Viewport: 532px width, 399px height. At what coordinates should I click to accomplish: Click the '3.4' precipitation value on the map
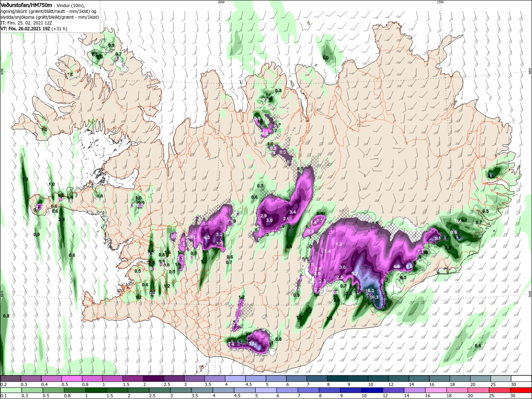tap(293, 212)
